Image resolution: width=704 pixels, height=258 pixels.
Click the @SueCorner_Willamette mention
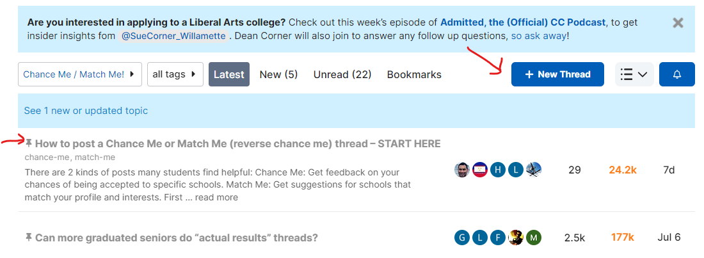(172, 36)
